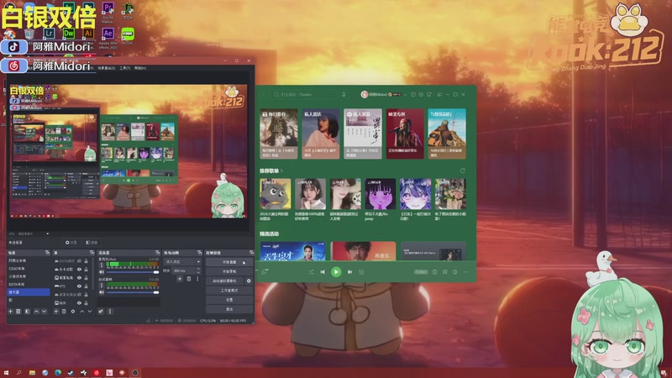Click Start Virtual Camera button
672x378 pixels.
[x=224, y=281]
